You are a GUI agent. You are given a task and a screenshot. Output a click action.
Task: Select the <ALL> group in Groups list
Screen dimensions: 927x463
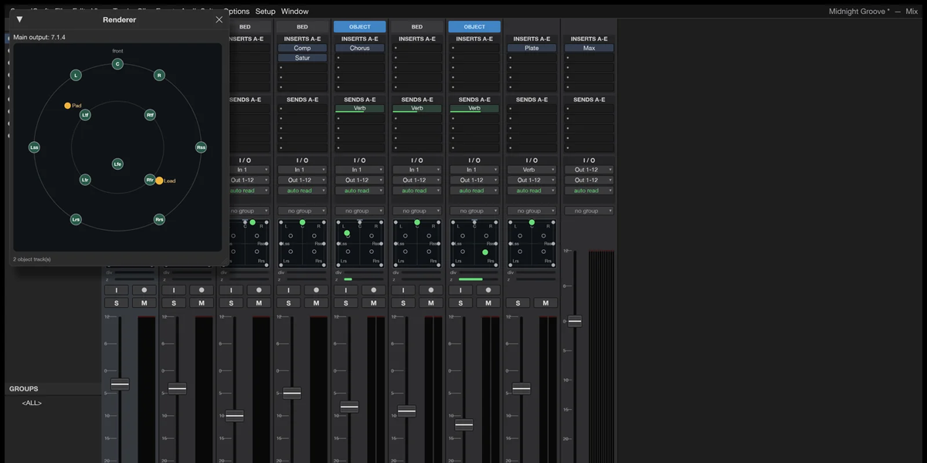pos(32,403)
